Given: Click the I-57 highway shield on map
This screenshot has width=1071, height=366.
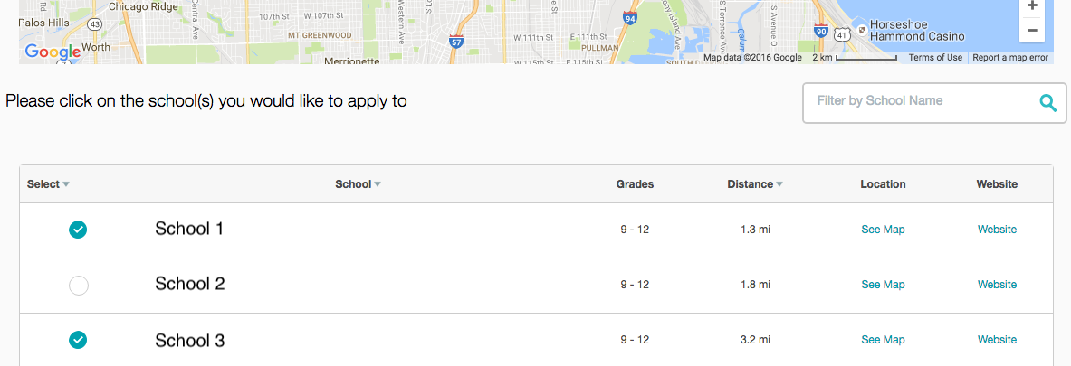Looking at the screenshot, I should click(x=455, y=40).
